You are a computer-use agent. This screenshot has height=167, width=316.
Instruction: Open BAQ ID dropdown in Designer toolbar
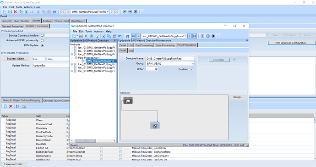click(x=108, y=12)
